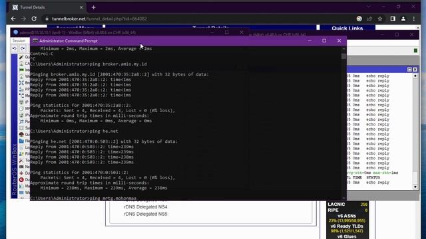Select the Tunnel Details tab
The width and height of the screenshot is (426, 239).
pos(47,7)
